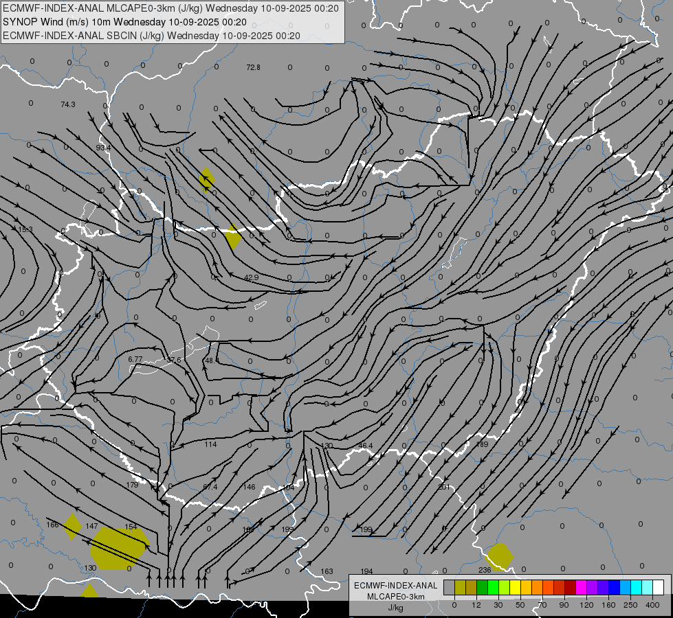Click the gray swatch in the MLCAPE legend

click(449, 587)
